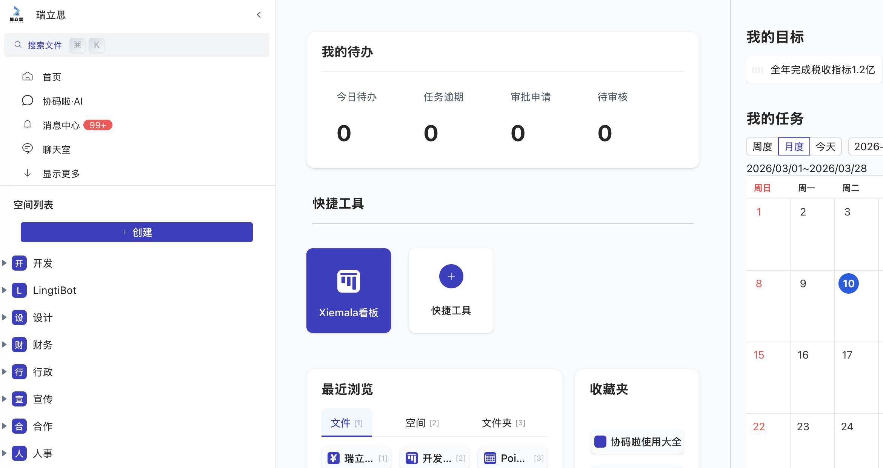The image size is (883, 468).
Task: Open the 消息中心 notification bell
Action: (27, 125)
